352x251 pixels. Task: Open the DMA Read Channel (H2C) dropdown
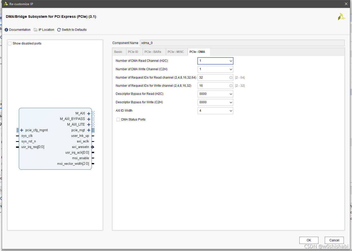pyautogui.click(x=215, y=61)
